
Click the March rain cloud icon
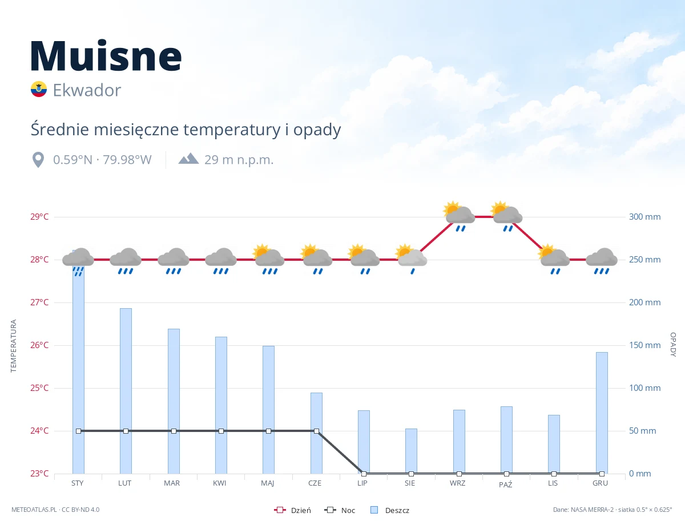(x=174, y=261)
